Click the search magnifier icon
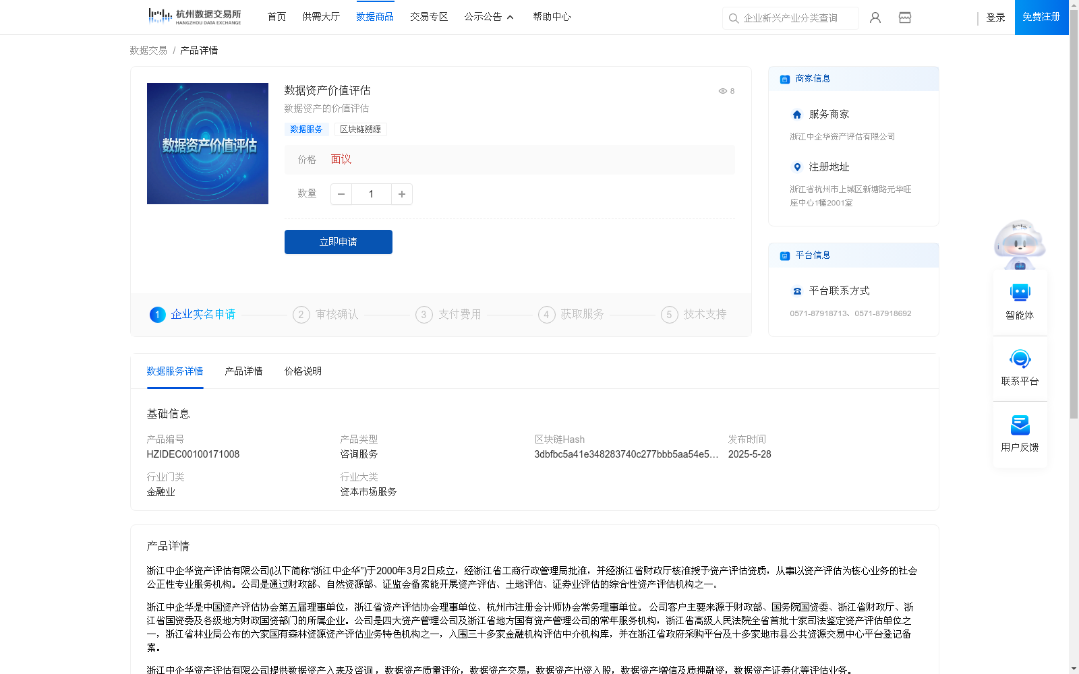 click(734, 18)
